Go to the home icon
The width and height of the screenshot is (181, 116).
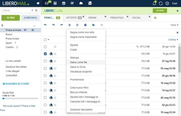click(x=38, y=3)
